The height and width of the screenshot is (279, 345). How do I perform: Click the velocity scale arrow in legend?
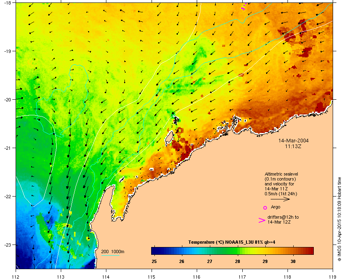280,199
